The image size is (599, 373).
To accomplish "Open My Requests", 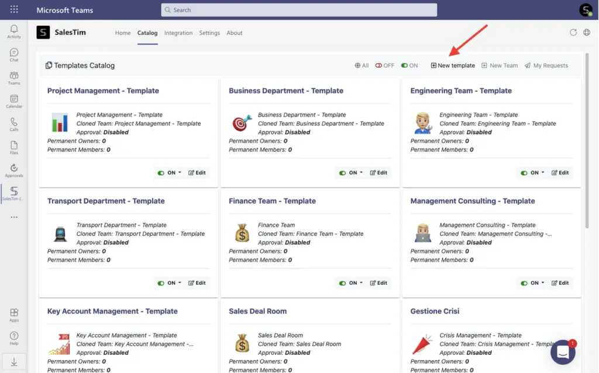I will click(546, 65).
